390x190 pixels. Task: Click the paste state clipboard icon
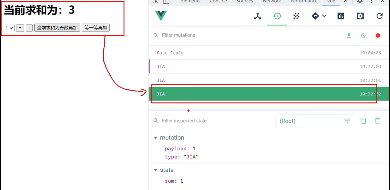click(378, 121)
